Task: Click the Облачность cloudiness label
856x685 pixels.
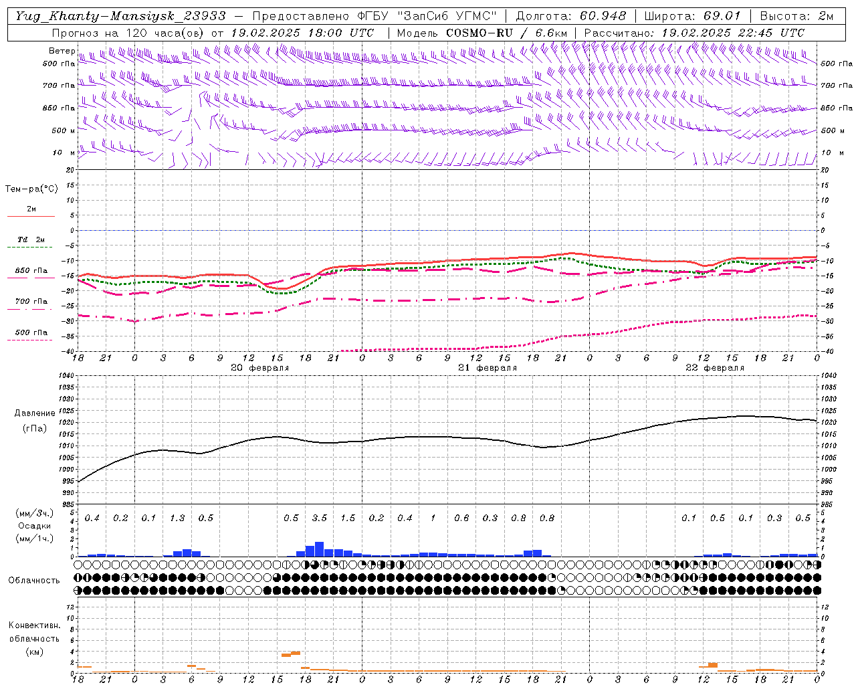Action: point(34,581)
